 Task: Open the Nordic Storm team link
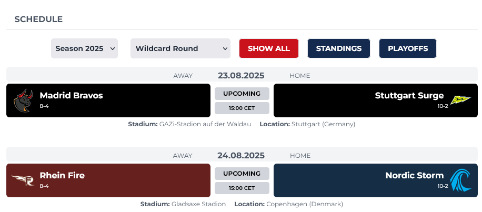point(414,175)
